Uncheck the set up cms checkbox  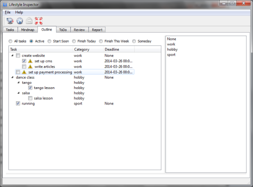pos(24,61)
